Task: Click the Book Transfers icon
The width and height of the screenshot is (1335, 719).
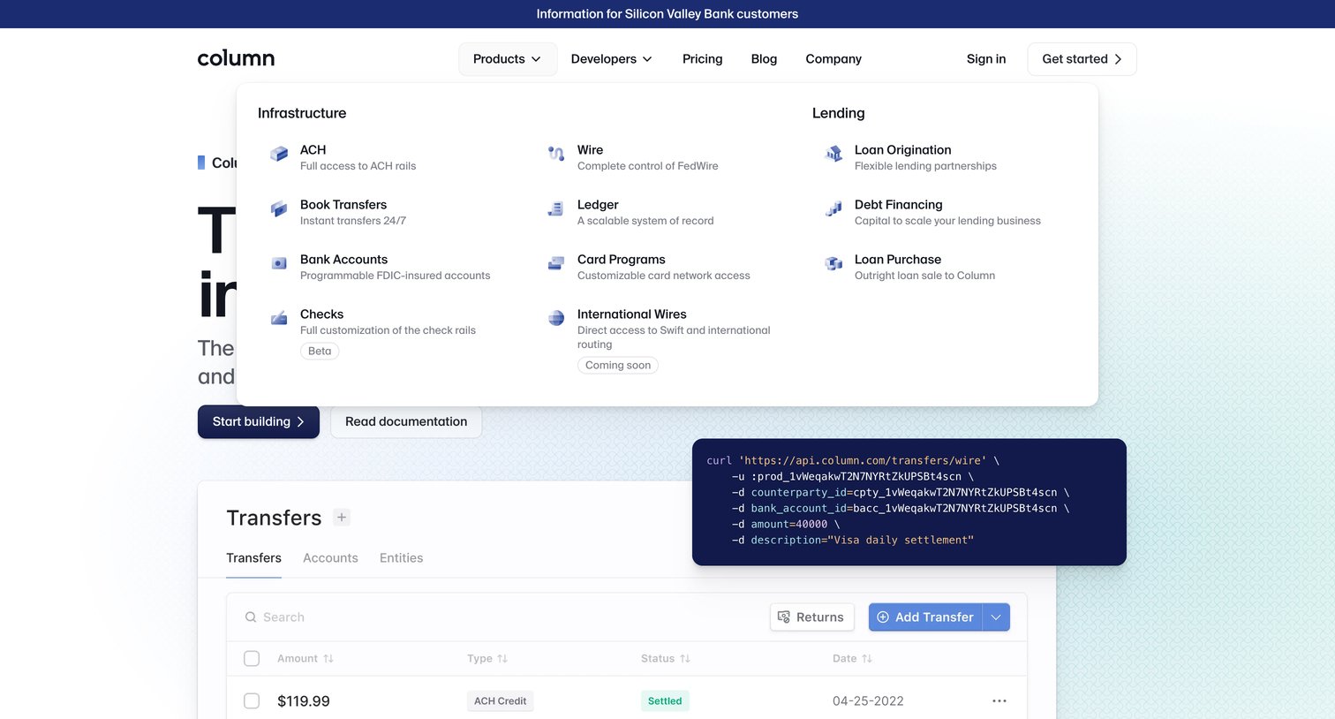Action: pos(279,208)
